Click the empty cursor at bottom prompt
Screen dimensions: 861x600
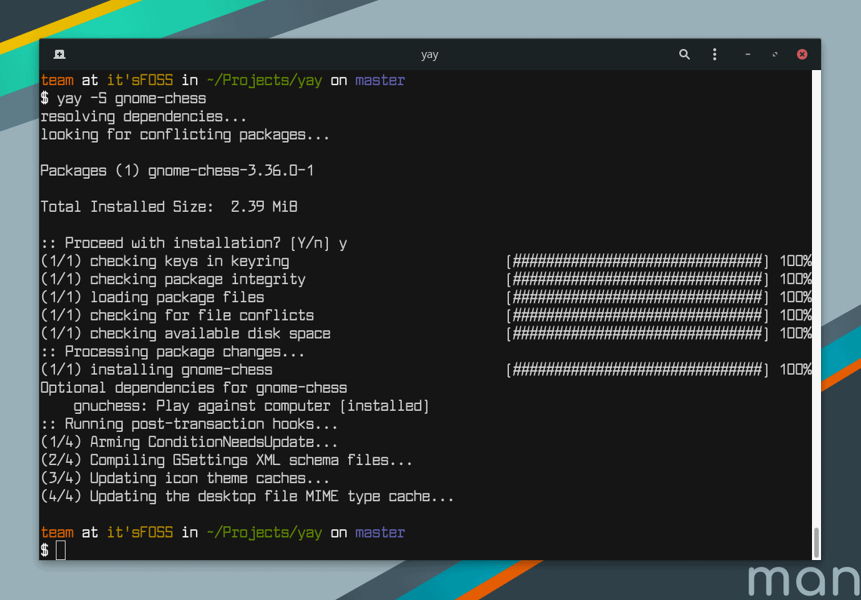tap(60, 551)
